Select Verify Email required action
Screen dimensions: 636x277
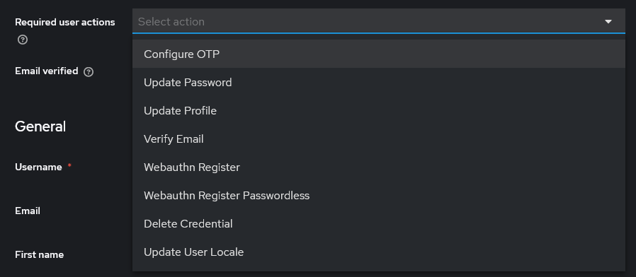tap(378, 139)
